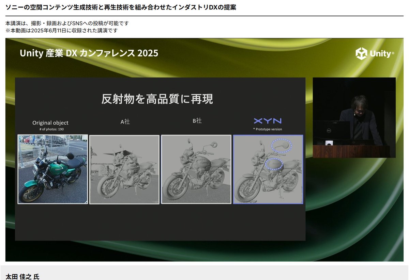
Task: Expand the XYN prototype result image
Action: point(268,169)
